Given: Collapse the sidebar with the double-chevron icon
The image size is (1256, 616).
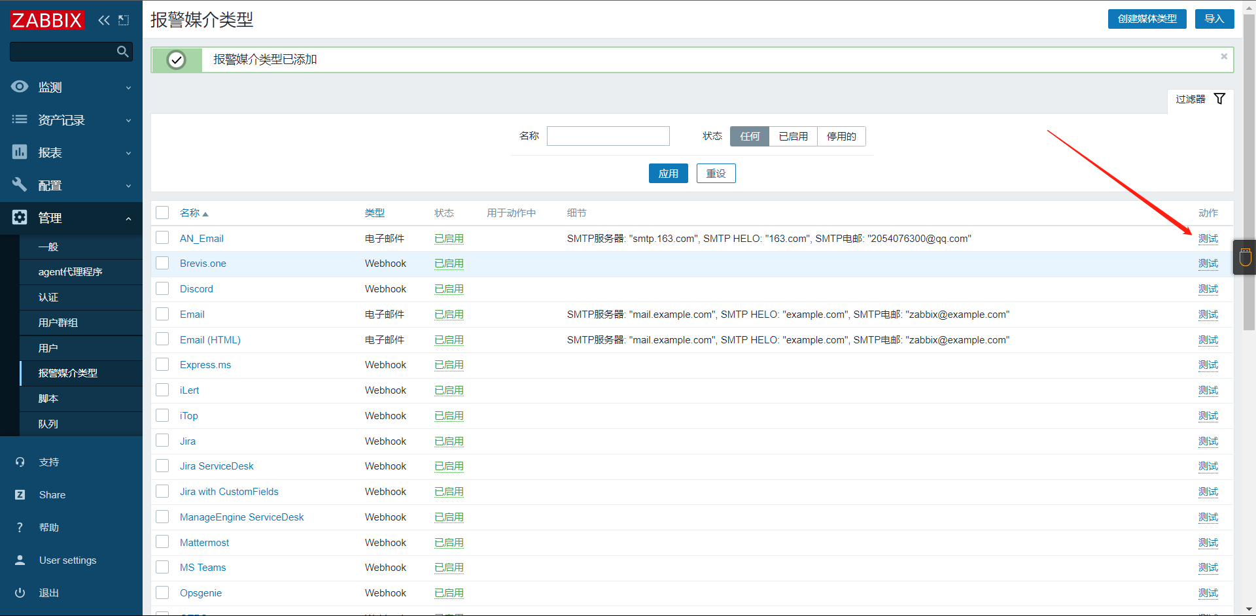Looking at the screenshot, I should click(x=104, y=20).
